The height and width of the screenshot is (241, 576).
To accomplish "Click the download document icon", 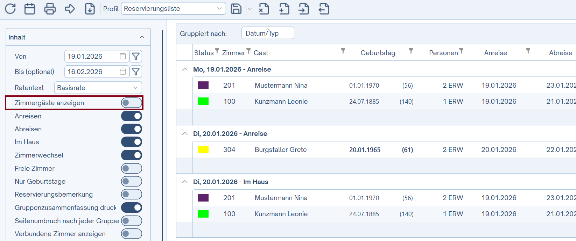I will click(x=90, y=9).
